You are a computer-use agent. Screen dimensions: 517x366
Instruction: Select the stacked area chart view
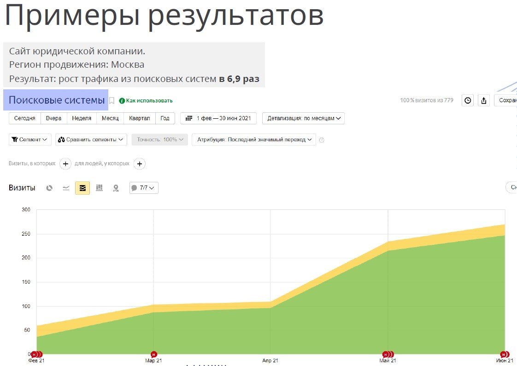pos(82,187)
